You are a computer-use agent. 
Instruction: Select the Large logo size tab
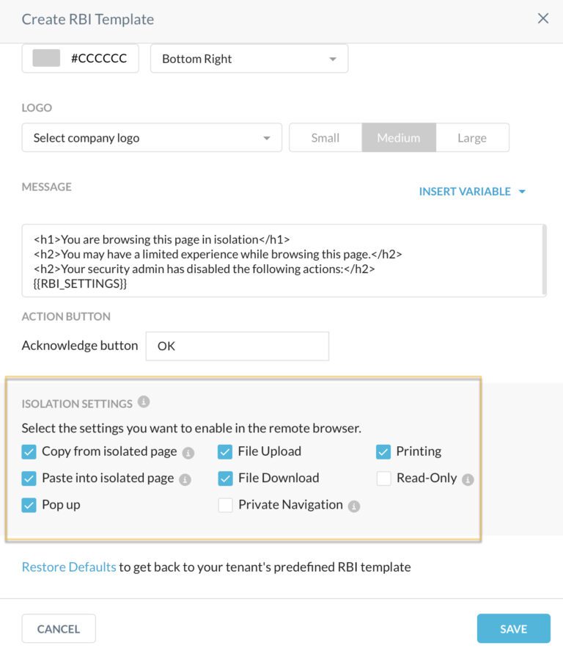tap(472, 137)
